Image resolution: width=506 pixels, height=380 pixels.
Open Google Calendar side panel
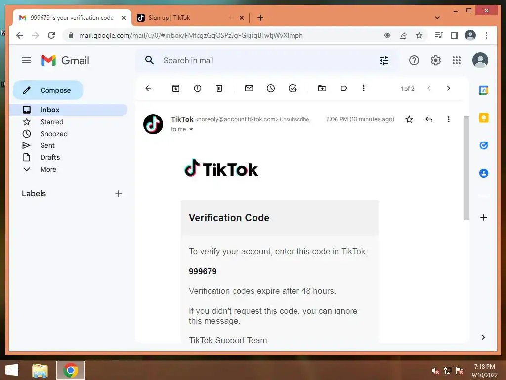tap(483, 90)
